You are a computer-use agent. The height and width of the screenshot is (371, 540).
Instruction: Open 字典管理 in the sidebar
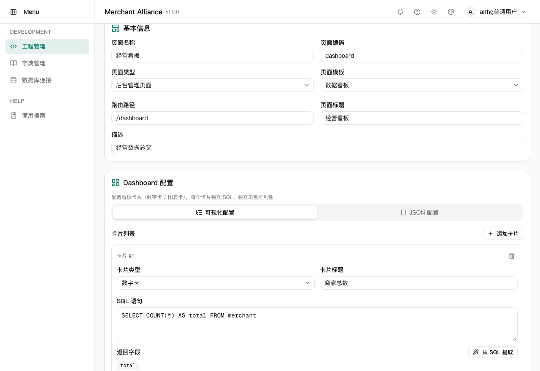pyautogui.click(x=47, y=63)
